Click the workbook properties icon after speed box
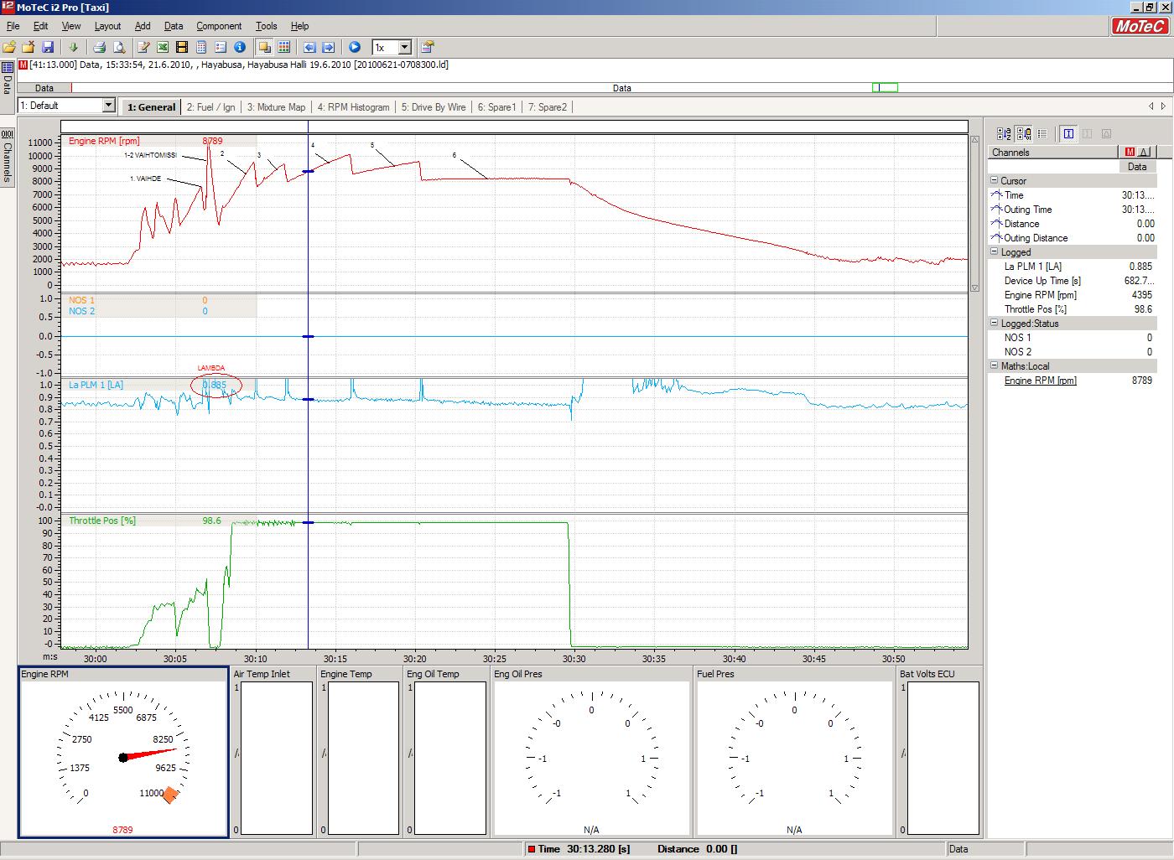This screenshot has height=860, width=1174. pos(428,48)
